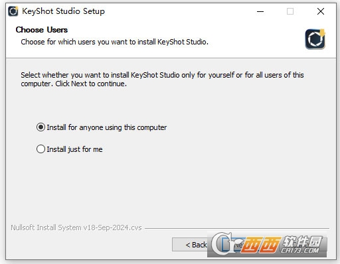
Task: Click the greyed-out maximize window button
Action: 290,11
